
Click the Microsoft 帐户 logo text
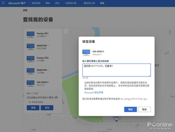17,3
